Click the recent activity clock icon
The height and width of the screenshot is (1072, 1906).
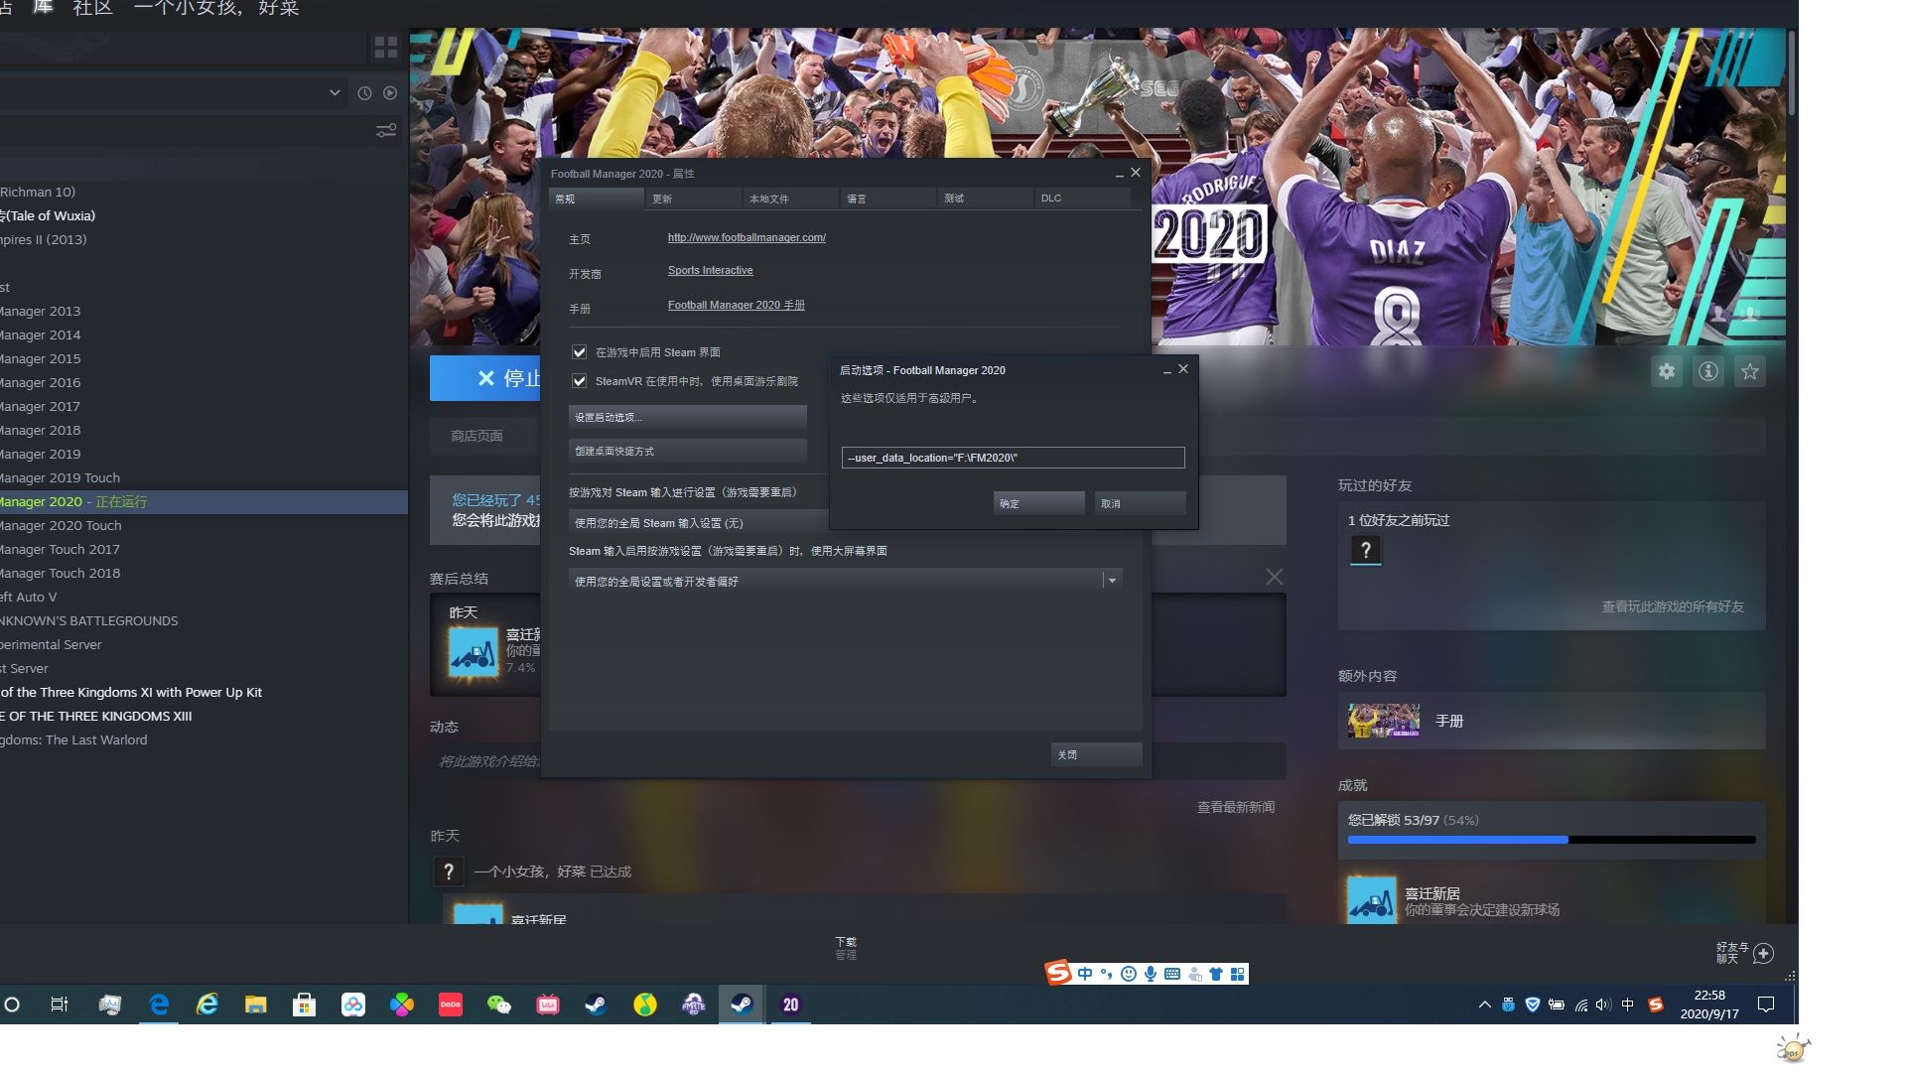pyautogui.click(x=364, y=92)
